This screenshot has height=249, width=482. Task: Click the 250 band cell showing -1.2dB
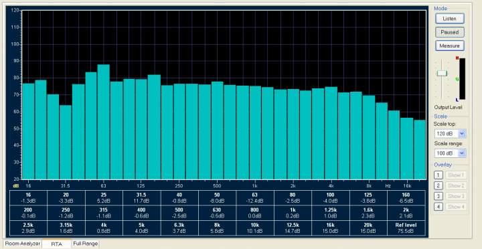pyautogui.click(x=66, y=213)
